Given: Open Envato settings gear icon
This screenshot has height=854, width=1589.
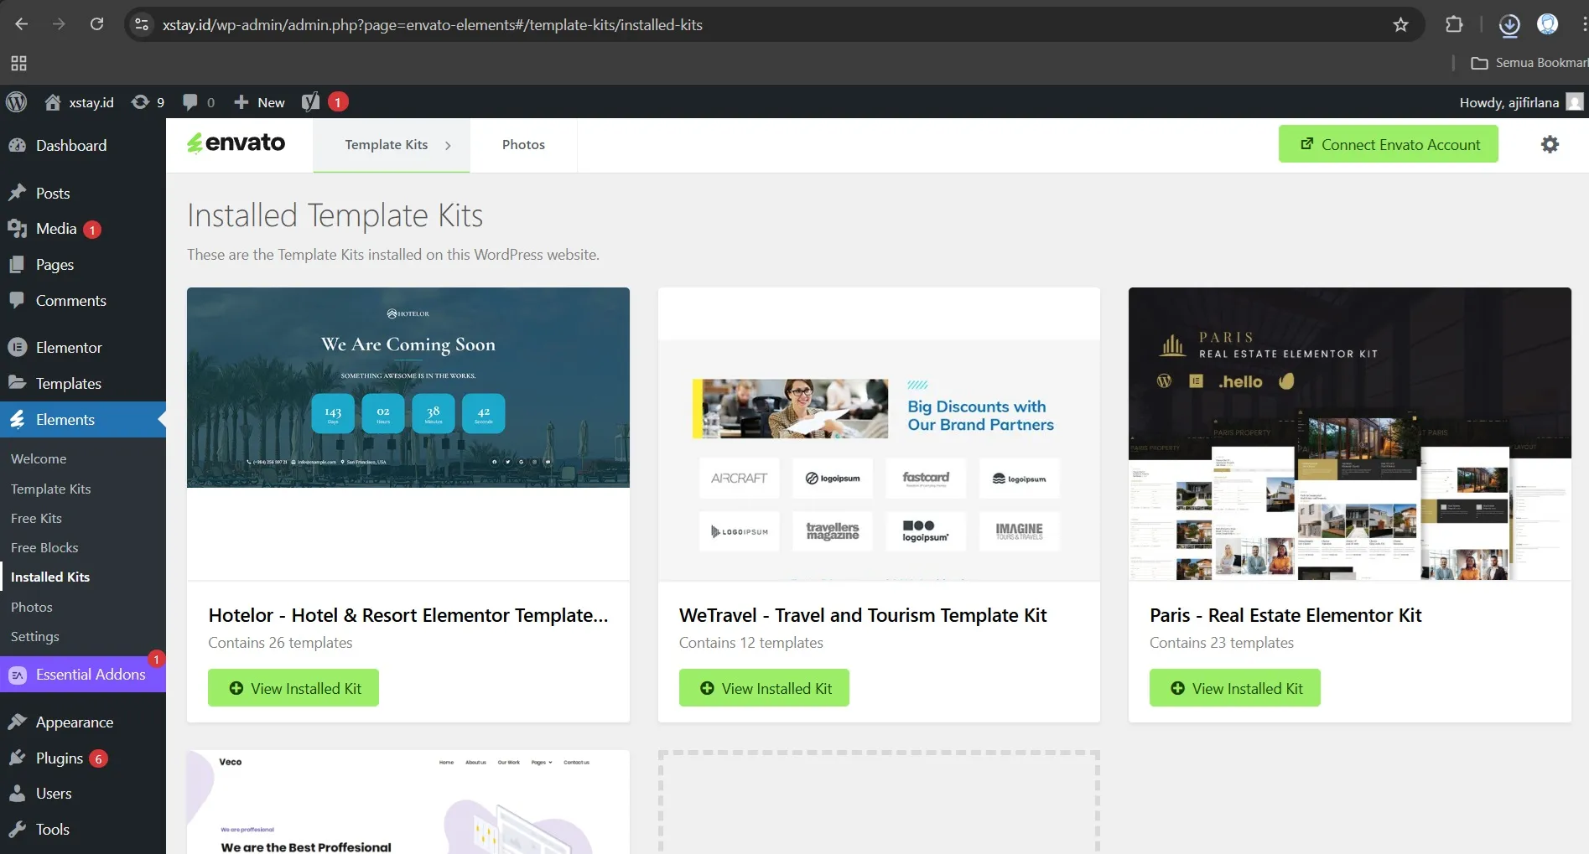Looking at the screenshot, I should click(1550, 144).
